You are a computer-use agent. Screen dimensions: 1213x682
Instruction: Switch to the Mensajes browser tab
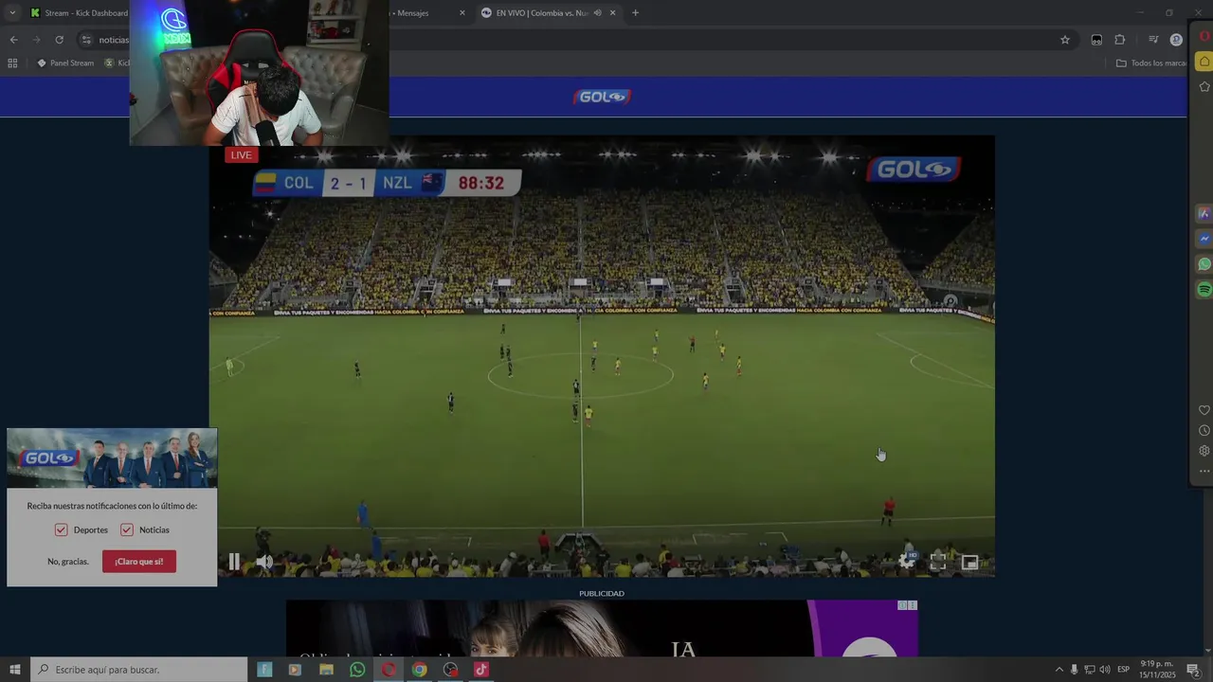pos(426,13)
